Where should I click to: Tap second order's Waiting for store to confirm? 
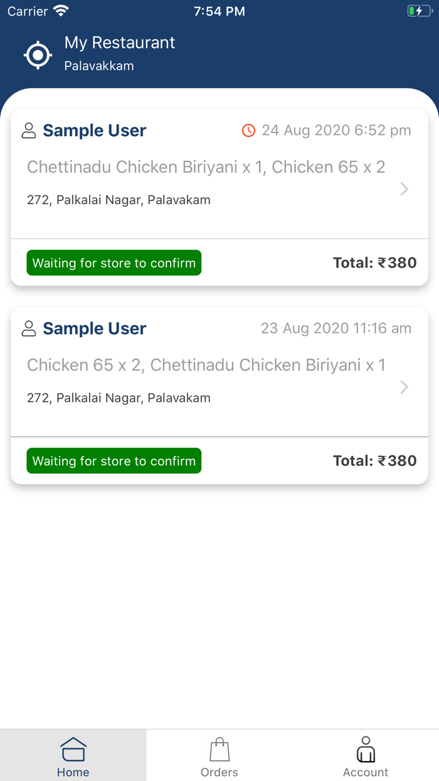114,461
